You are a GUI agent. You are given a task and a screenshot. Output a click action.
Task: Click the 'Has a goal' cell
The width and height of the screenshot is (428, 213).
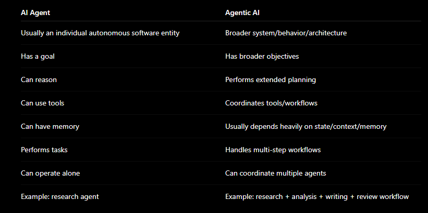pos(38,56)
